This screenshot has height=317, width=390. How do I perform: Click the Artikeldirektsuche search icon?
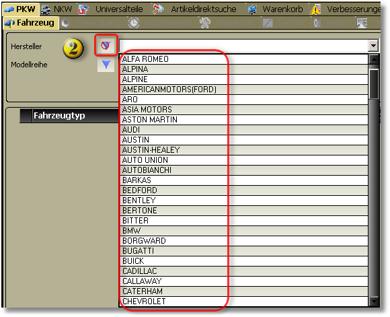158,9
